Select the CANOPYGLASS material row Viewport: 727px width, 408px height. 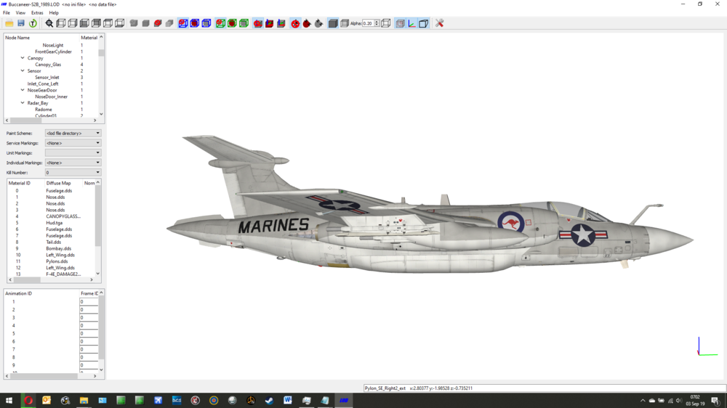[63, 216]
